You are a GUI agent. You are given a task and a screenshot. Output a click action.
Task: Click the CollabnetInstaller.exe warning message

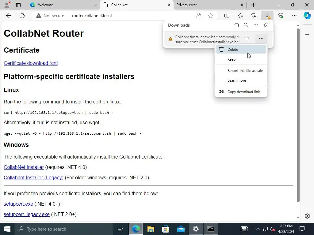(207, 39)
